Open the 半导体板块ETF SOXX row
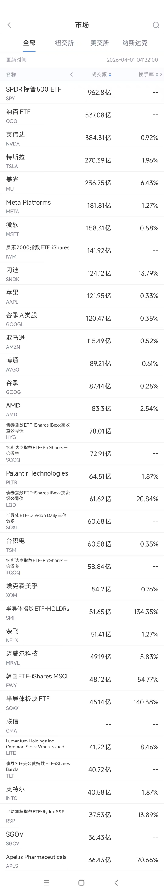The width and height of the screenshot is (164, 892). point(82,702)
